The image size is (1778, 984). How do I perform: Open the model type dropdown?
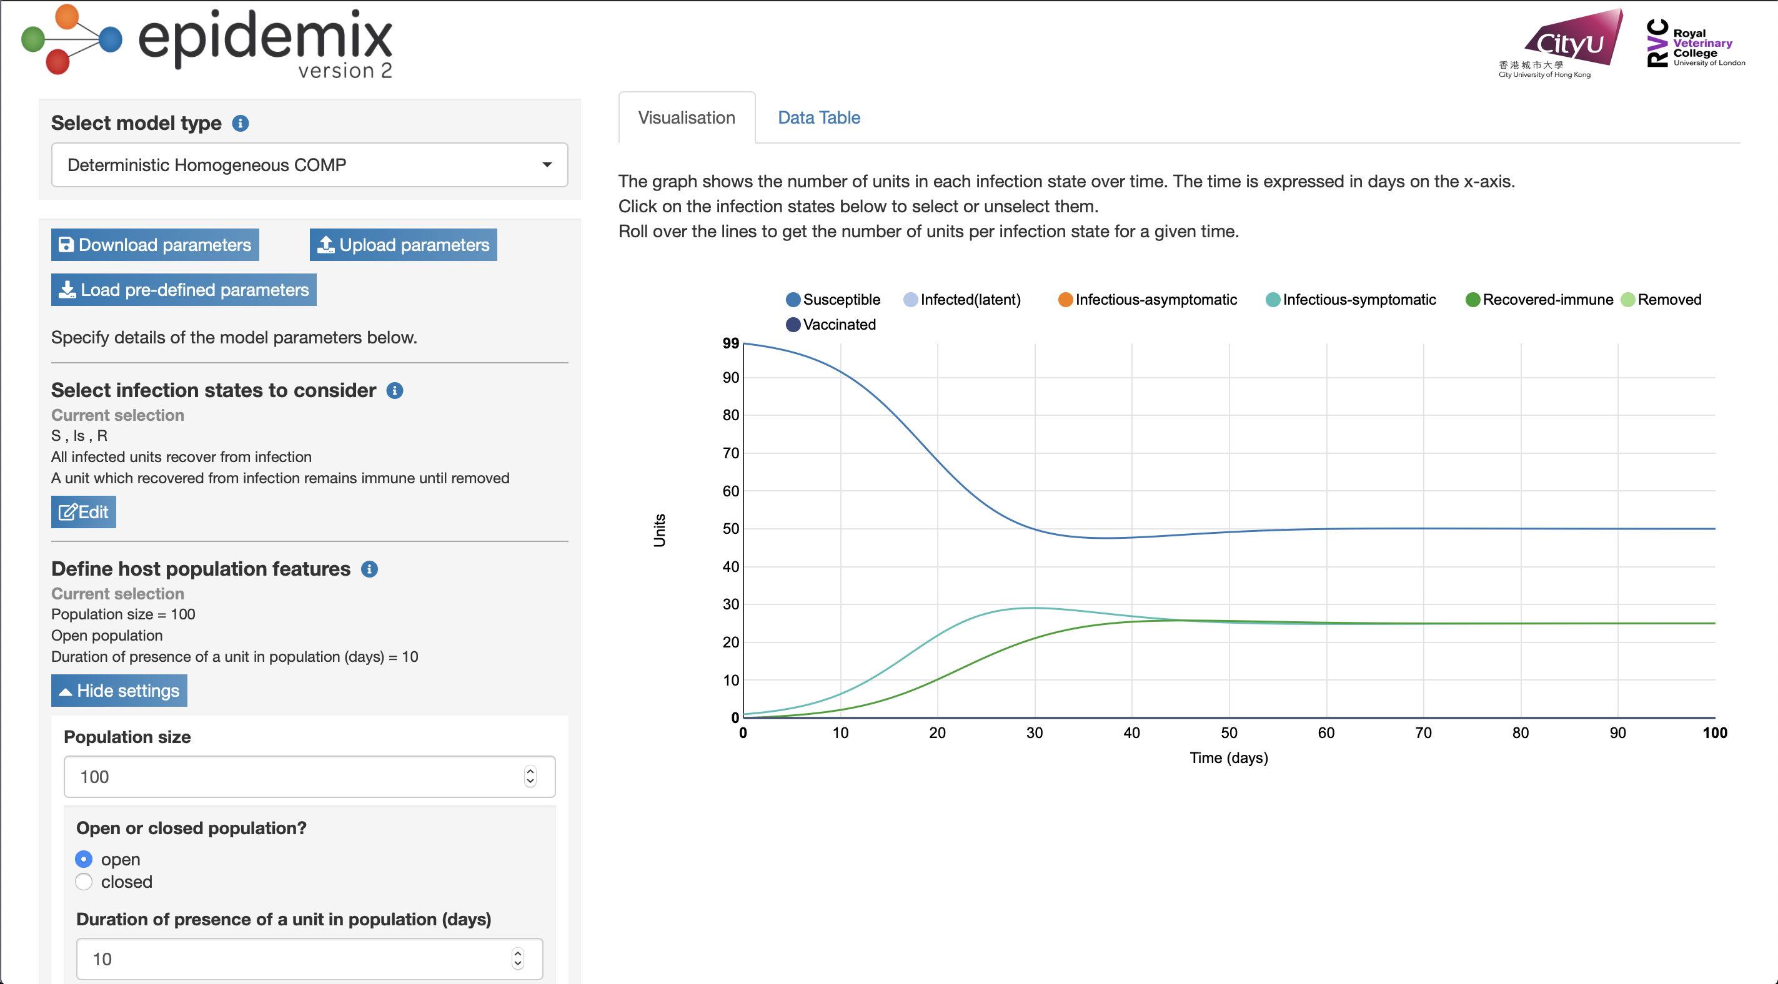point(309,165)
